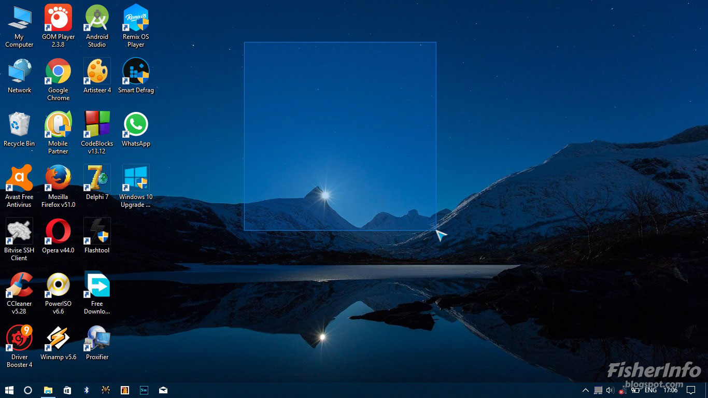Select the Network desktop icon
This screenshot has width=708, height=398.
(x=19, y=76)
